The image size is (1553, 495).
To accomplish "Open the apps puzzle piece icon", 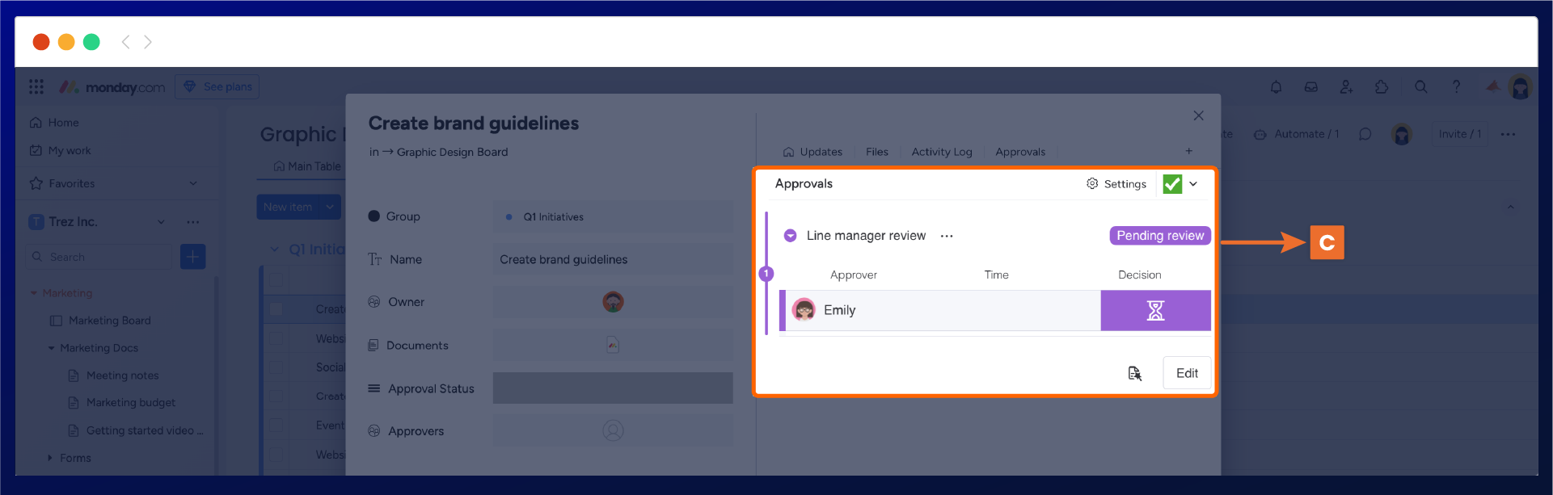I will [1382, 87].
